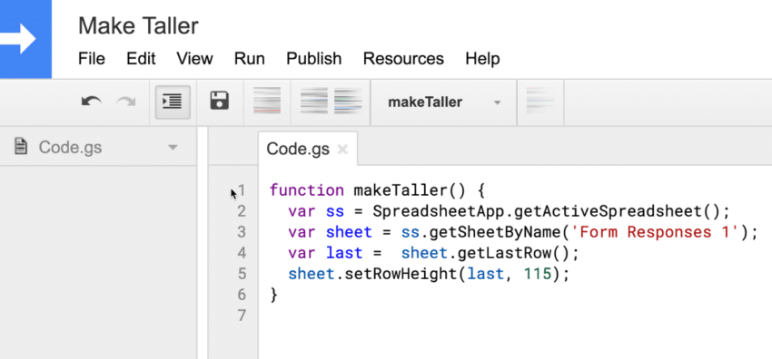Click the 'last' variable name on line 4
Viewport: 772px width, 359px height.
point(344,253)
